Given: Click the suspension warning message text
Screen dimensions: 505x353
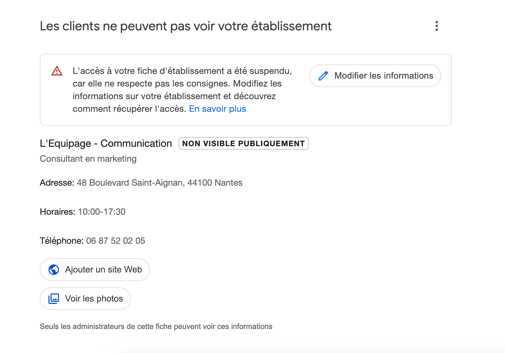Looking at the screenshot, I should [x=177, y=90].
